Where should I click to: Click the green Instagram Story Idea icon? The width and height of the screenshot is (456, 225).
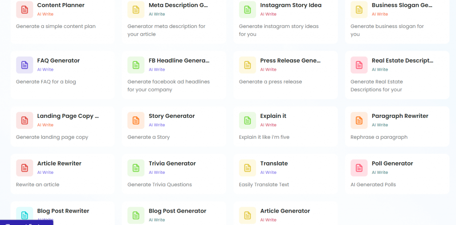[x=248, y=9]
